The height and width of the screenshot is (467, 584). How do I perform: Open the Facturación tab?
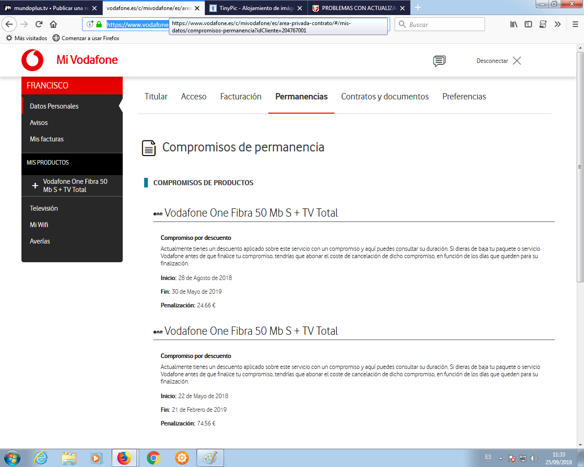241,97
